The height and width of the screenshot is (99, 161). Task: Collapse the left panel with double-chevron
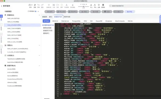[38, 11]
